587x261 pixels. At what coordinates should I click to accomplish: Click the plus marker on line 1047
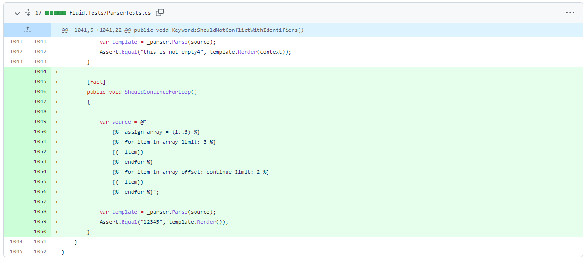coord(57,102)
